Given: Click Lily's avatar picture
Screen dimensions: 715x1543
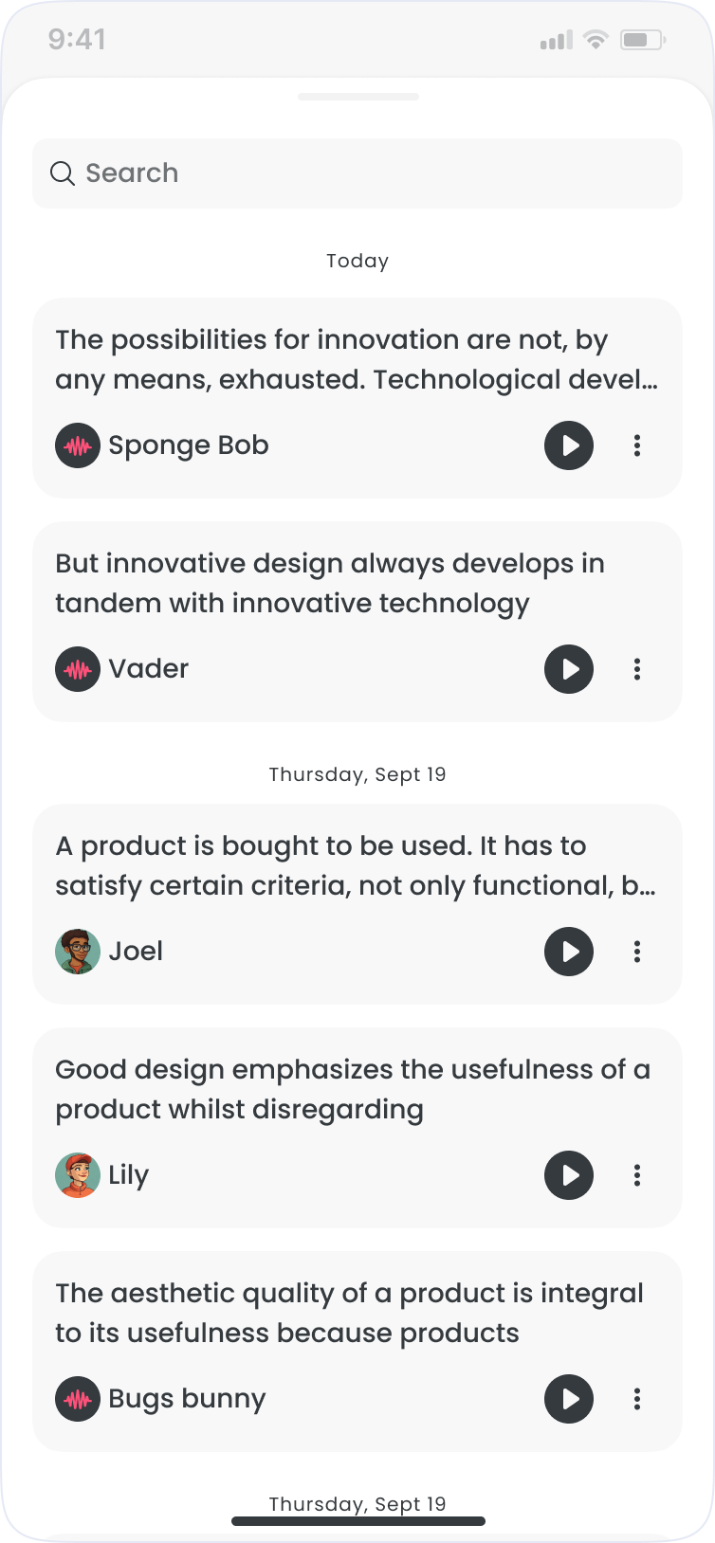Looking at the screenshot, I should coord(78,1175).
